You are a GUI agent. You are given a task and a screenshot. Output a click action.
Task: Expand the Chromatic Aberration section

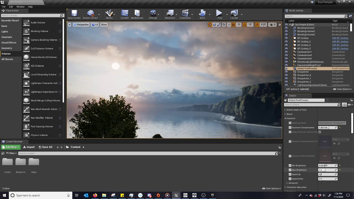285,187
